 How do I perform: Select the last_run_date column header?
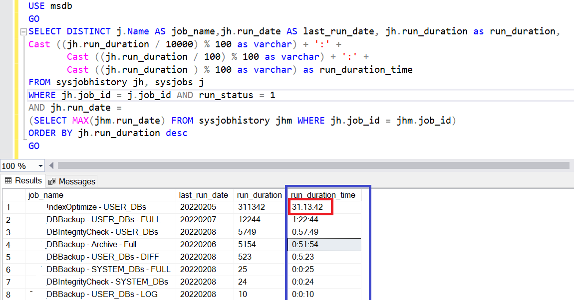(x=204, y=195)
